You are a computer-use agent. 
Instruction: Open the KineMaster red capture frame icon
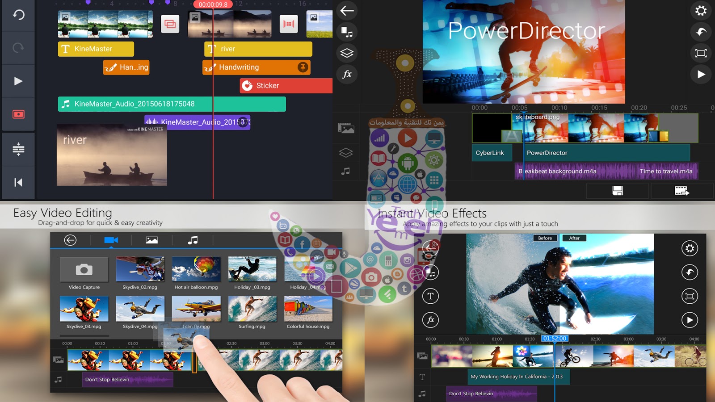coord(18,114)
